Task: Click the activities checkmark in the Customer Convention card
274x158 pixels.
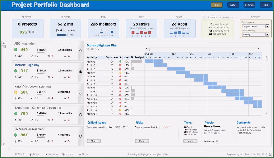Action: pos(32,120)
